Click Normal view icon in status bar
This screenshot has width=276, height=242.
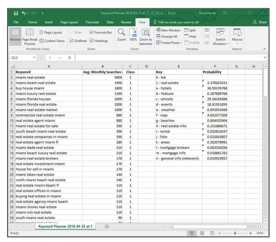click(192, 233)
